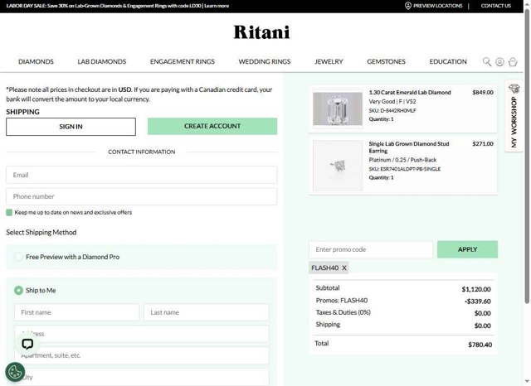This screenshot has width=531, height=386.
Task: Focus the First name field
Action: pyautogui.click(x=77, y=312)
